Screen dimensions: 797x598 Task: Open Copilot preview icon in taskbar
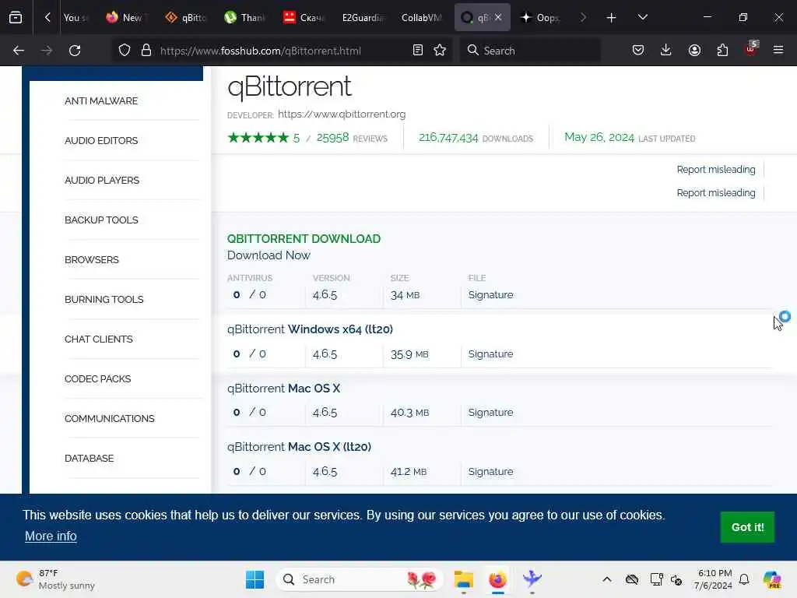772,579
